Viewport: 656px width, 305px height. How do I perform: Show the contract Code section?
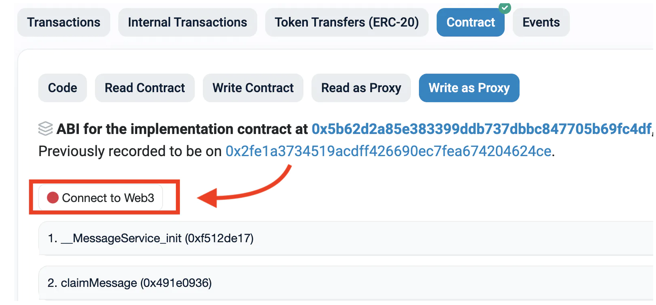(62, 88)
